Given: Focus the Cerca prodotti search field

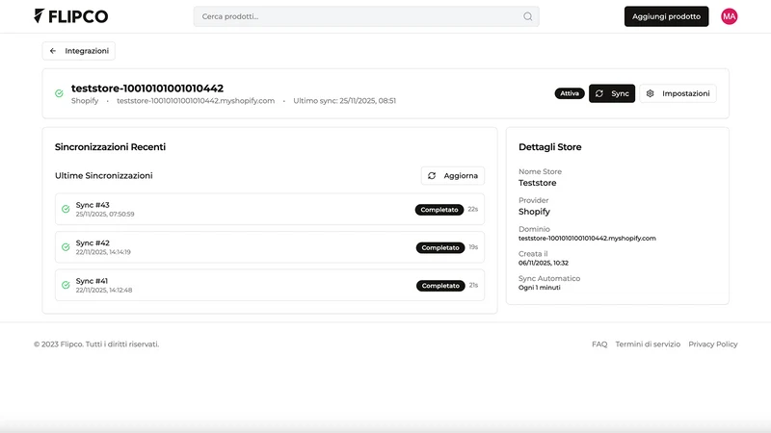Looking at the screenshot, I should [366, 16].
